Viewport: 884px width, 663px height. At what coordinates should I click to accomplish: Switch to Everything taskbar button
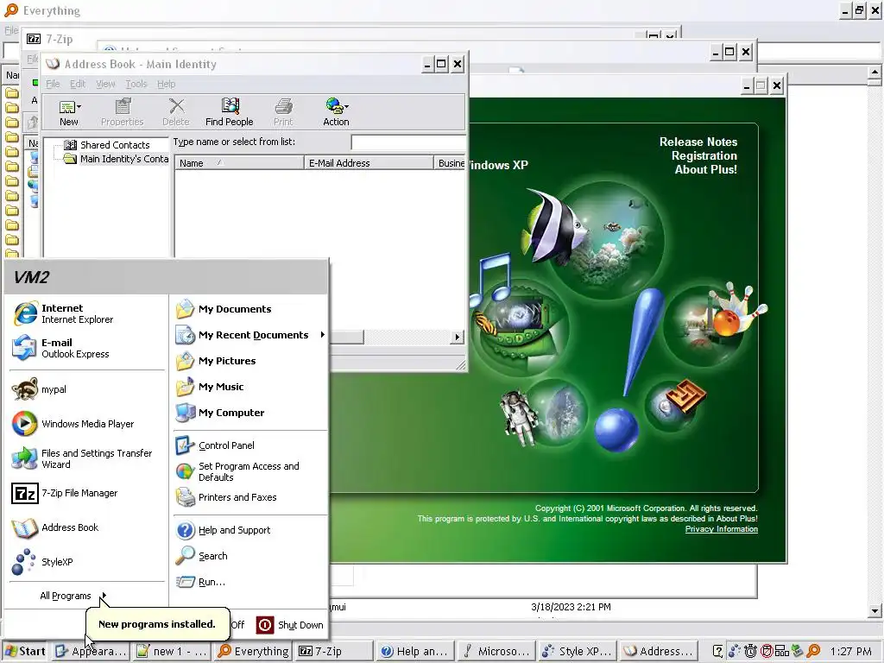click(253, 651)
